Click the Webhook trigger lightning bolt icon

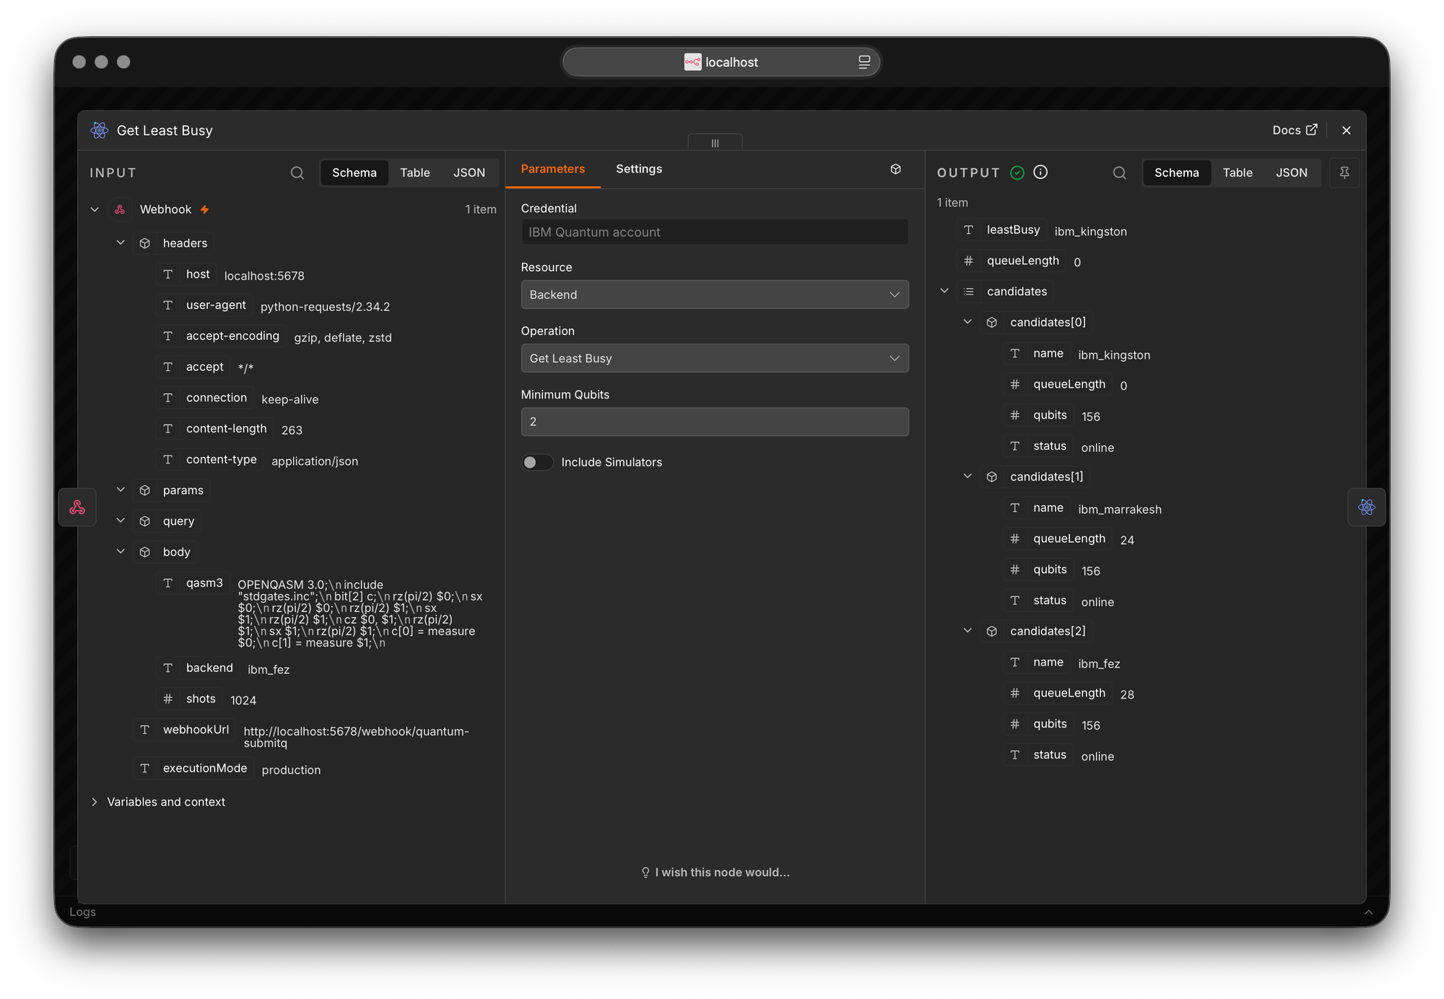pyautogui.click(x=205, y=209)
